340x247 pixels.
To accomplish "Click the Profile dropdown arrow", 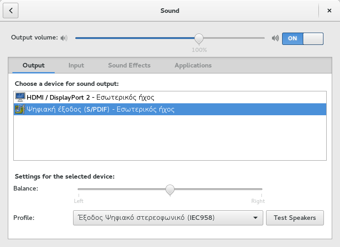I will click(x=255, y=218).
